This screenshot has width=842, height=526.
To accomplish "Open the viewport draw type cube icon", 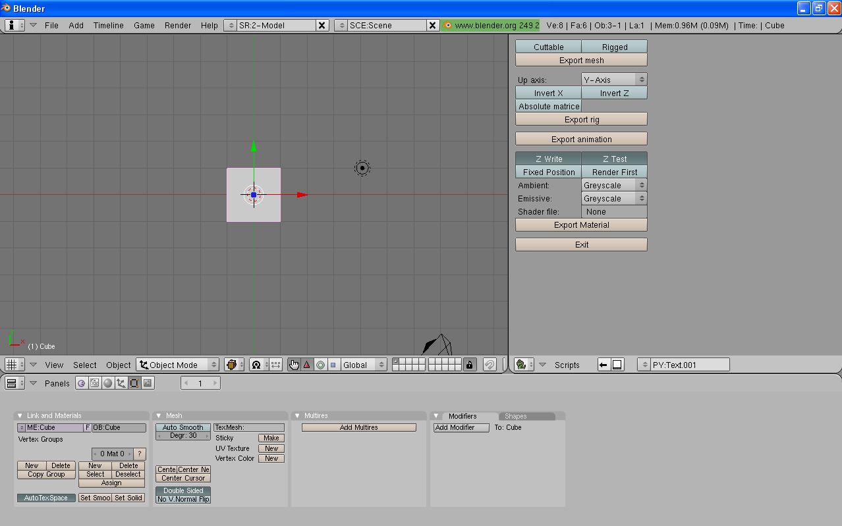I will (x=234, y=365).
